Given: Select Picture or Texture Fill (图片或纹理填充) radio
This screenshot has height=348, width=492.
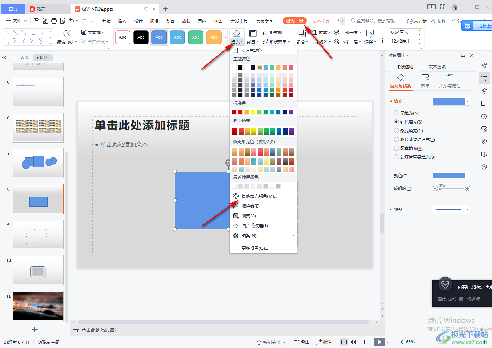Looking at the screenshot, I should pos(396,139).
